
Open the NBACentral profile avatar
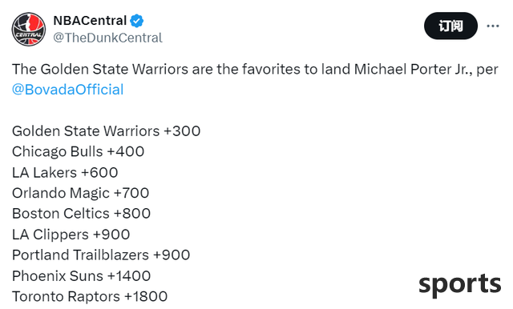29,29
